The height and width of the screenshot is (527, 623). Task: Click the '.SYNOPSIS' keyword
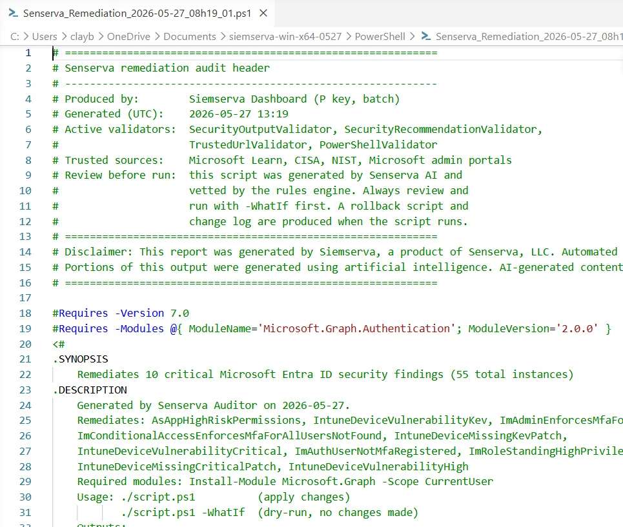tap(80, 359)
